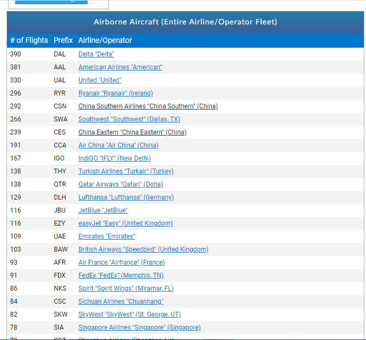Image resolution: width=366 pixels, height=340 pixels.
Task: Open easyJet "Easy" (United Kingdom) link
Action: pyautogui.click(x=126, y=223)
